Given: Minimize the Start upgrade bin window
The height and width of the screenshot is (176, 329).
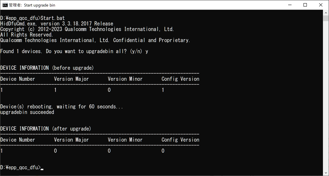Looking at the screenshot, I should pos(290,5).
